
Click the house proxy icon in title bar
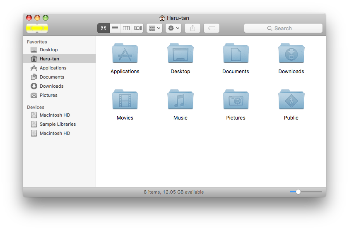click(162, 18)
